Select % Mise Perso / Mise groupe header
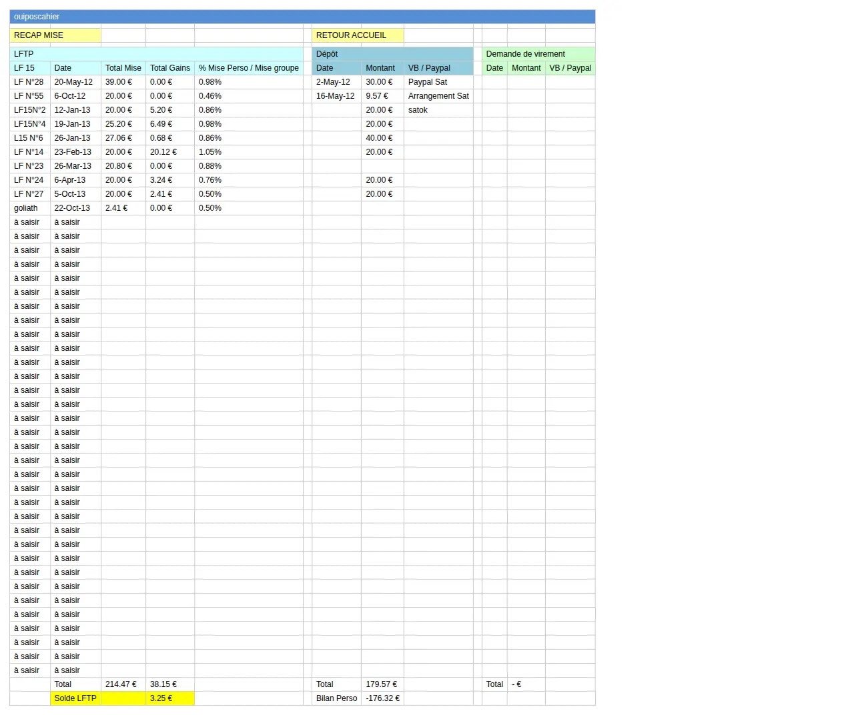Viewport: 854px width, 715px height. point(249,68)
